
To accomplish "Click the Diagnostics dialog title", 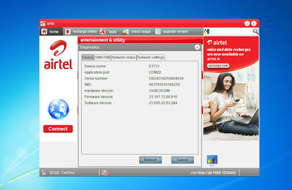I will [x=89, y=47].
